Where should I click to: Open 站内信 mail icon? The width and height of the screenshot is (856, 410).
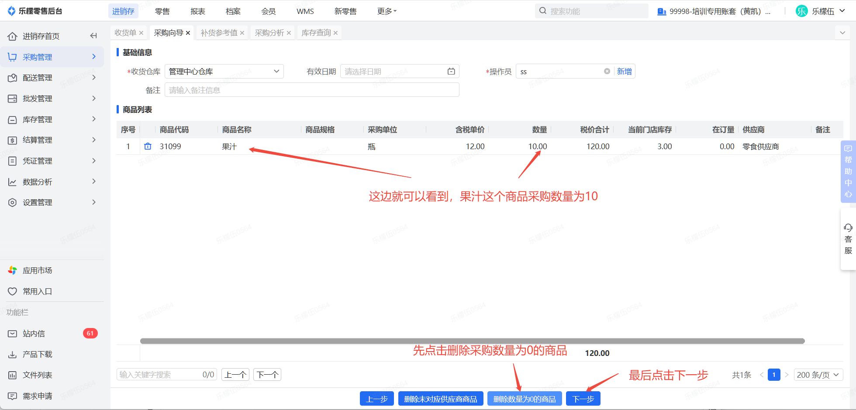(x=13, y=334)
